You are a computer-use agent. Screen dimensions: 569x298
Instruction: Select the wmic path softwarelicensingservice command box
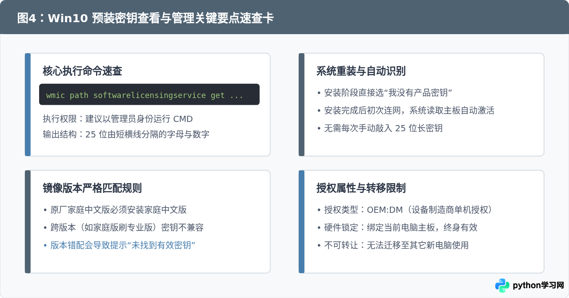pos(149,94)
